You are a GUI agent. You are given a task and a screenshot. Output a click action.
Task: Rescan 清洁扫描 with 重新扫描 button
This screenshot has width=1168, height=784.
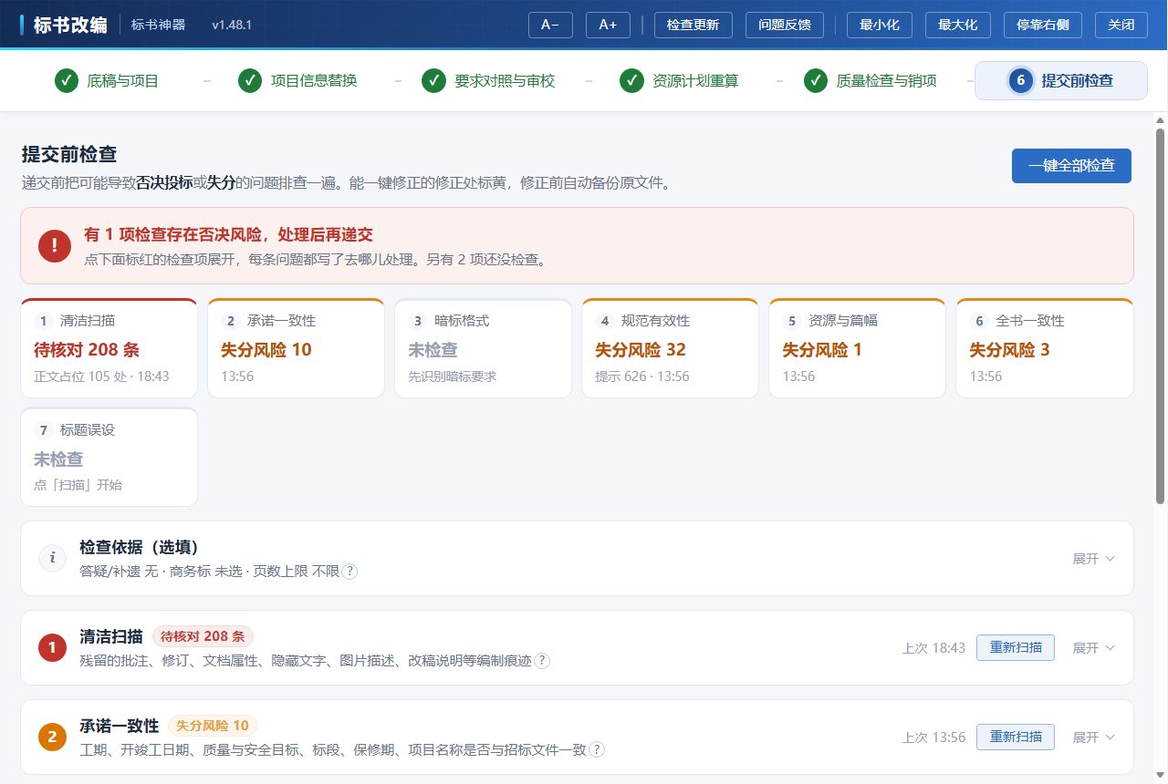1016,647
